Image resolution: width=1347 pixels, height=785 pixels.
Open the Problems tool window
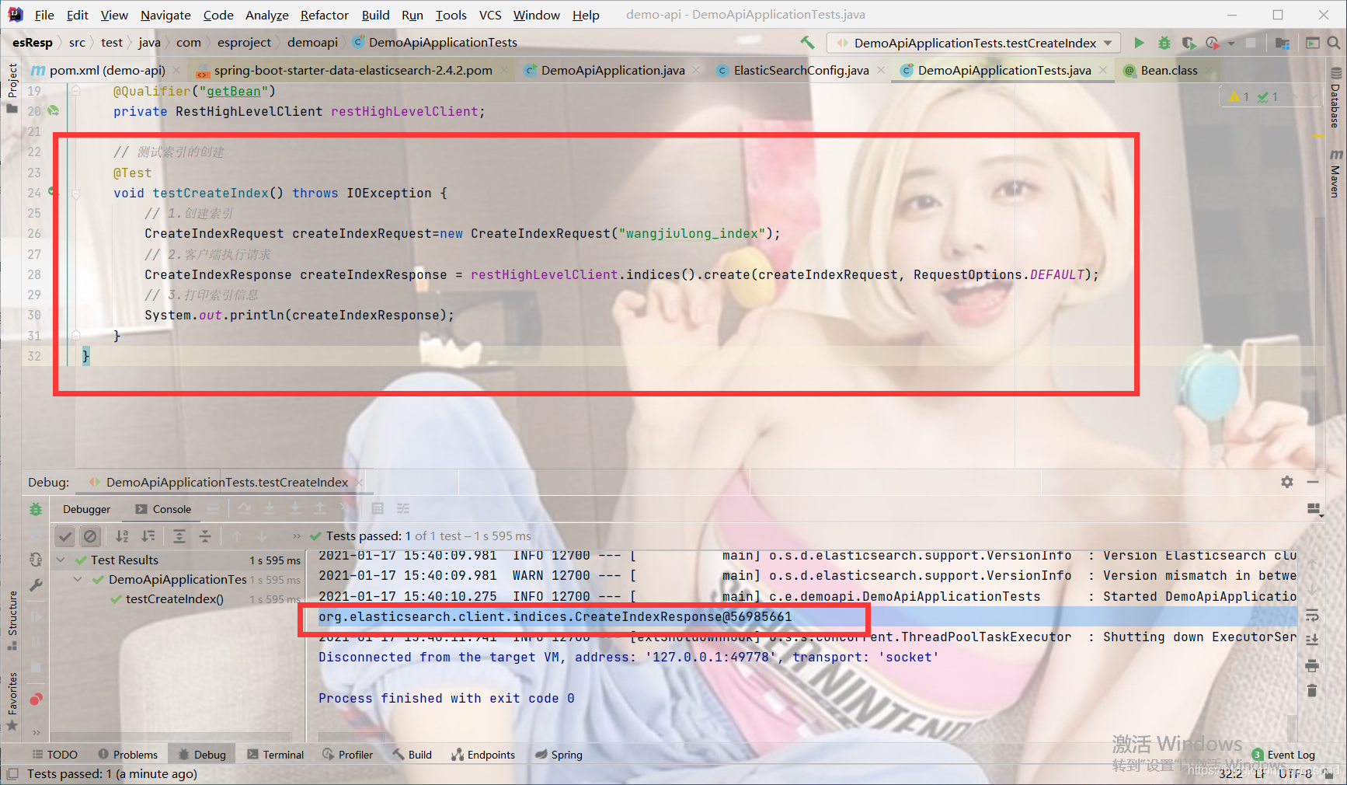point(128,755)
